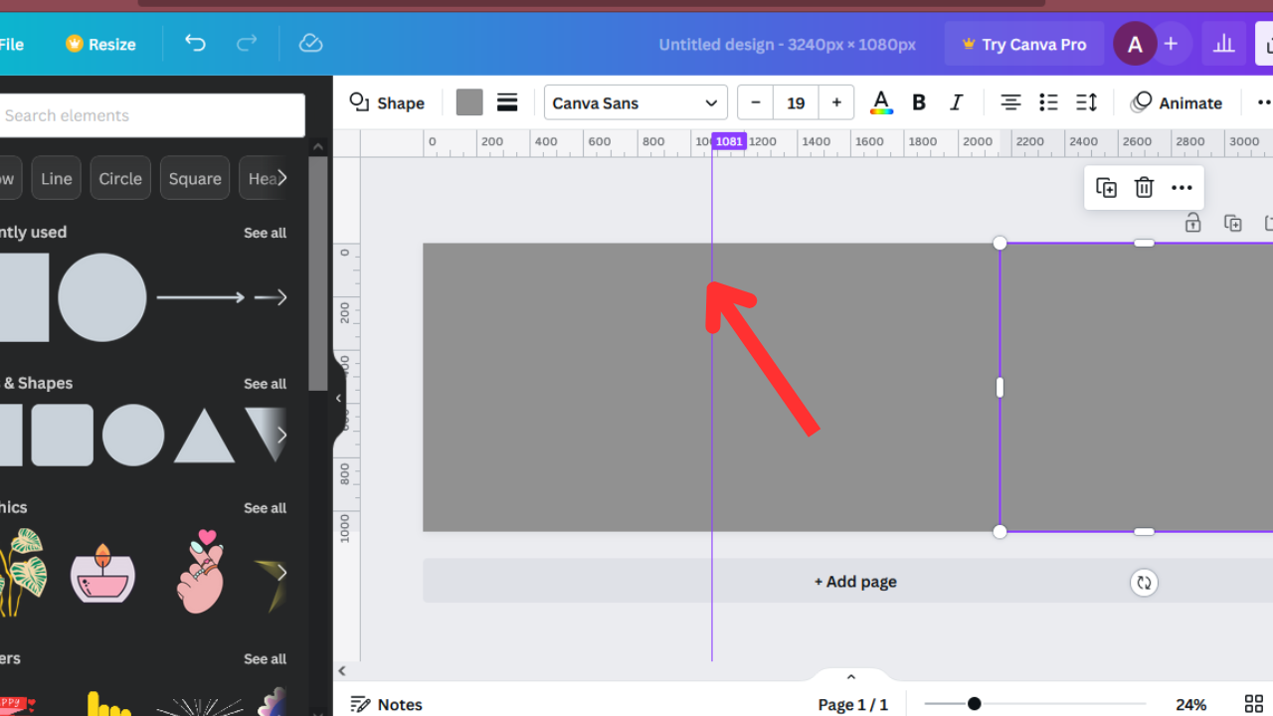The image size is (1273, 716).
Task: Open the Notes panel
Action: tap(387, 704)
